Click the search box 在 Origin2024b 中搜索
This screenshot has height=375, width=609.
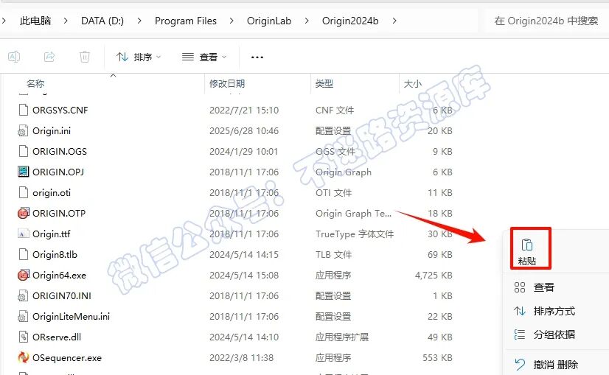546,21
